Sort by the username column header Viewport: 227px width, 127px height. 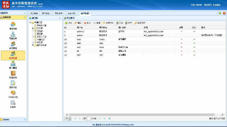80,27
